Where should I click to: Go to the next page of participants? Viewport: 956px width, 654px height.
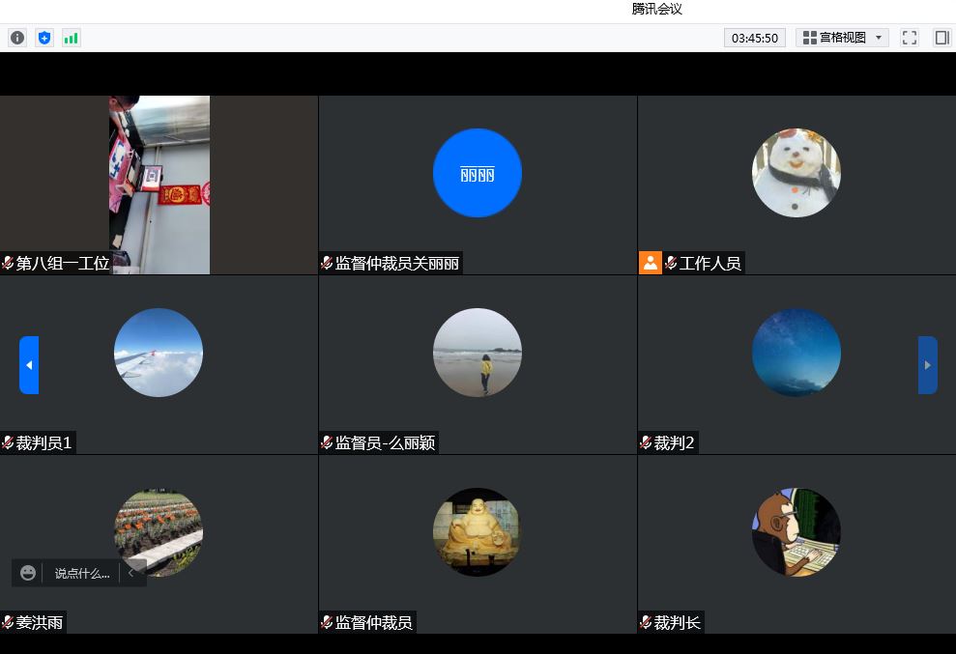pos(927,365)
